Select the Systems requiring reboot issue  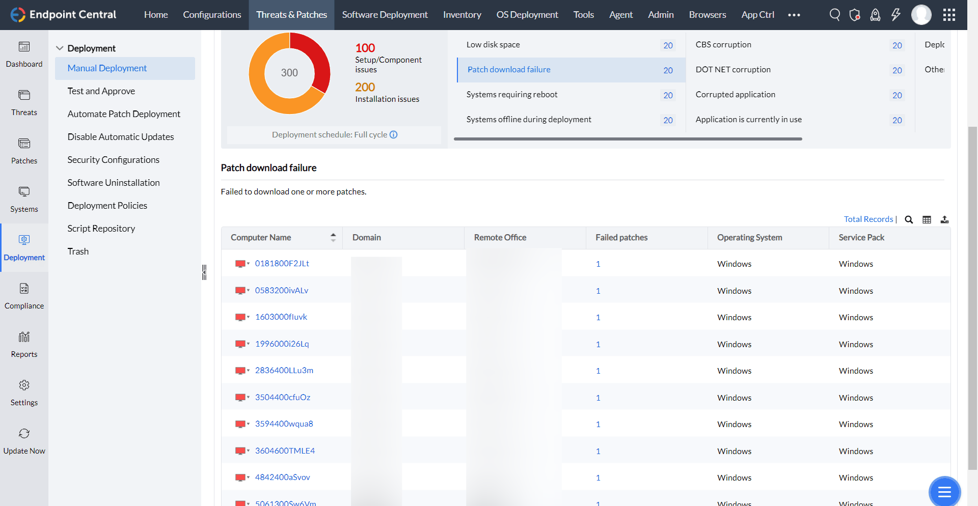512,95
